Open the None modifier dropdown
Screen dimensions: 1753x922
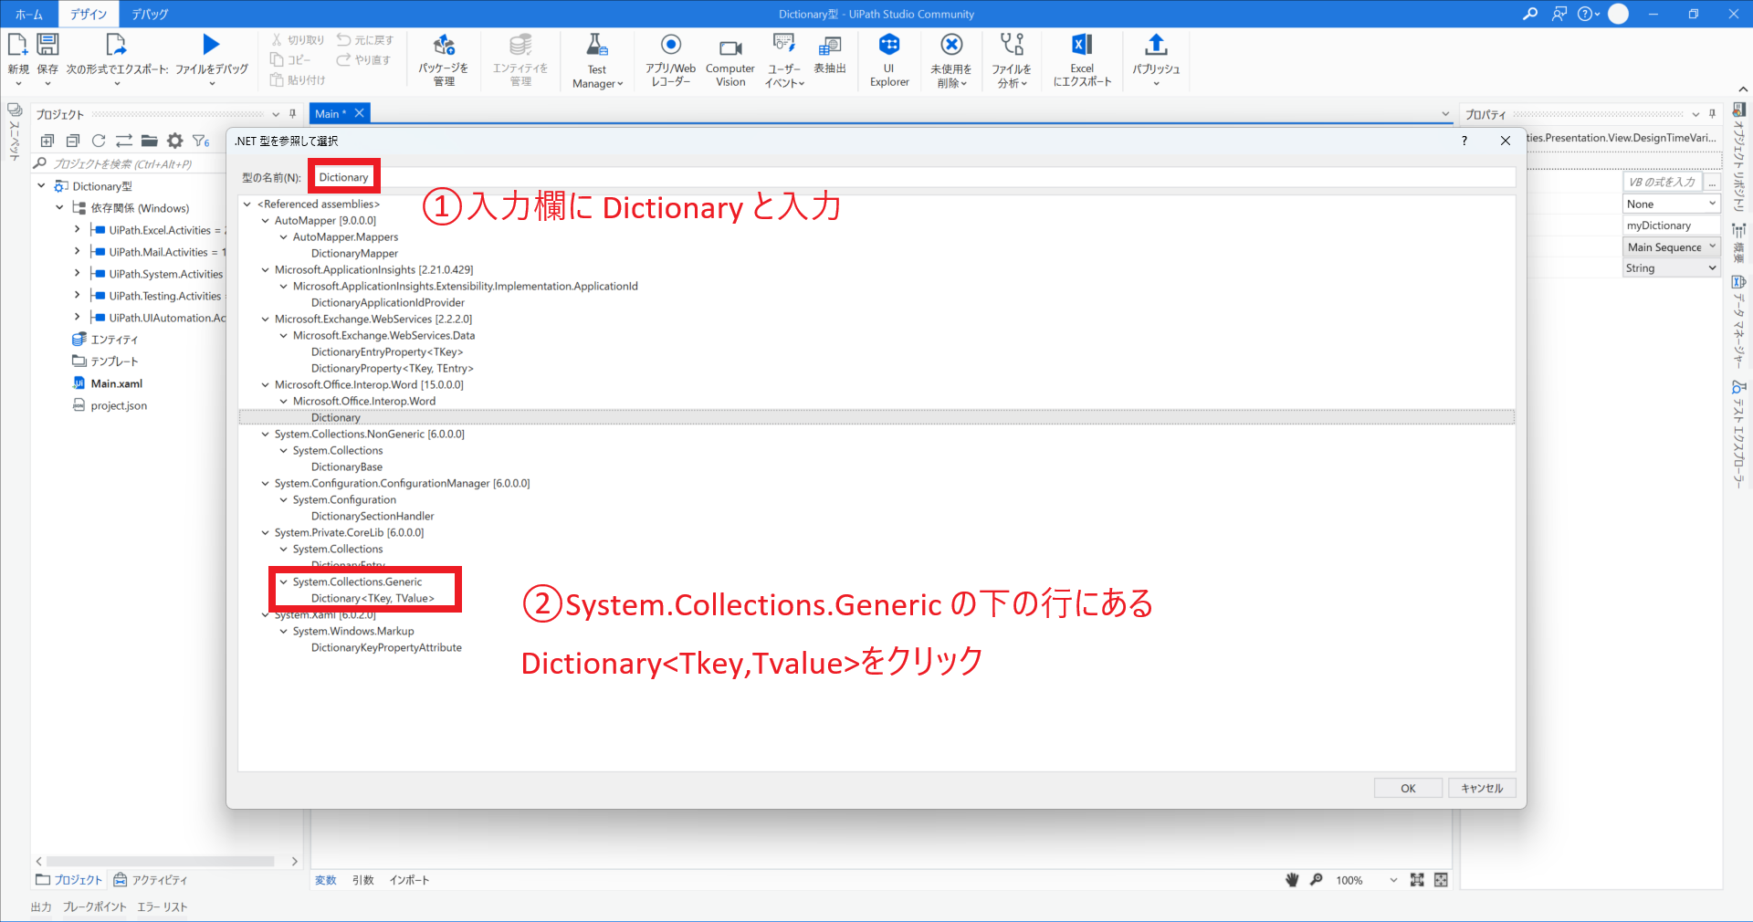tap(1672, 204)
